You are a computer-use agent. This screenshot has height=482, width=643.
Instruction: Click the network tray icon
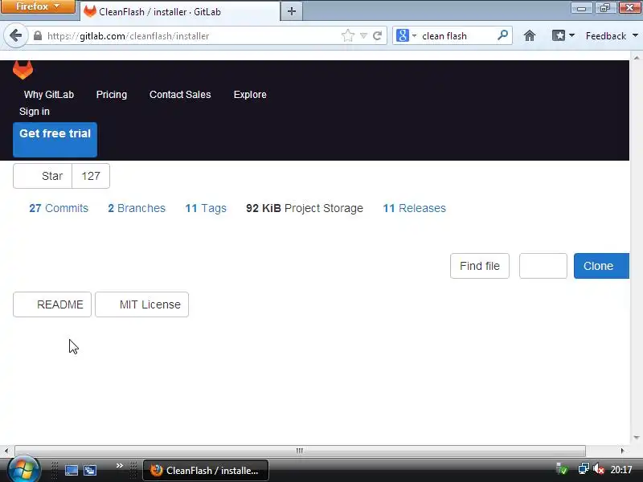pos(583,469)
